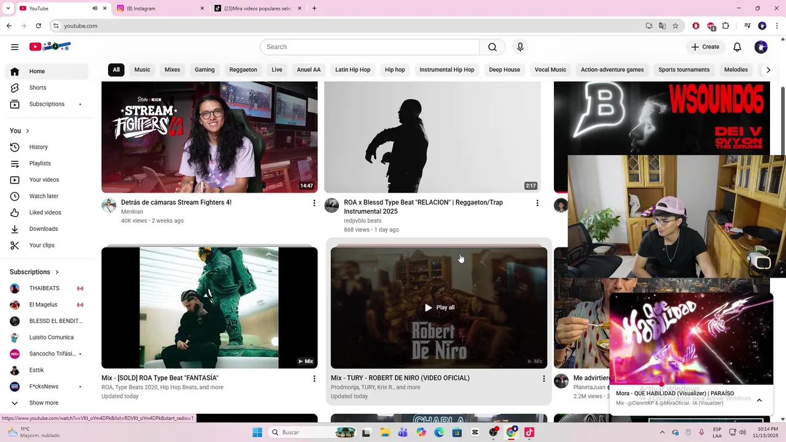This screenshot has height=442, width=786.
Task: Select the Latin Hip Hop chip
Action: click(x=352, y=70)
